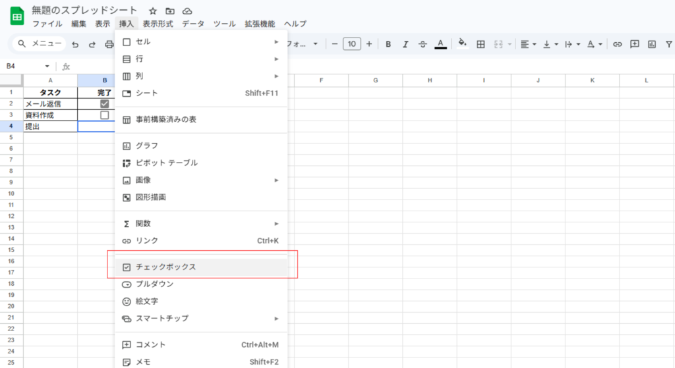
Task: Open the 拡張機能 menu
Action: (260, 24)
